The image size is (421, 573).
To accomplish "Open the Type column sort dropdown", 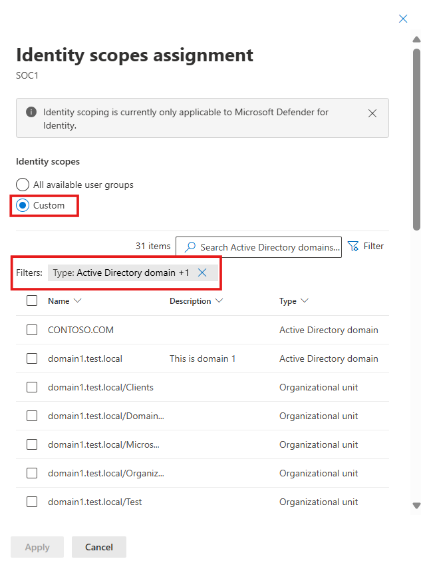I will pos(294,301).
